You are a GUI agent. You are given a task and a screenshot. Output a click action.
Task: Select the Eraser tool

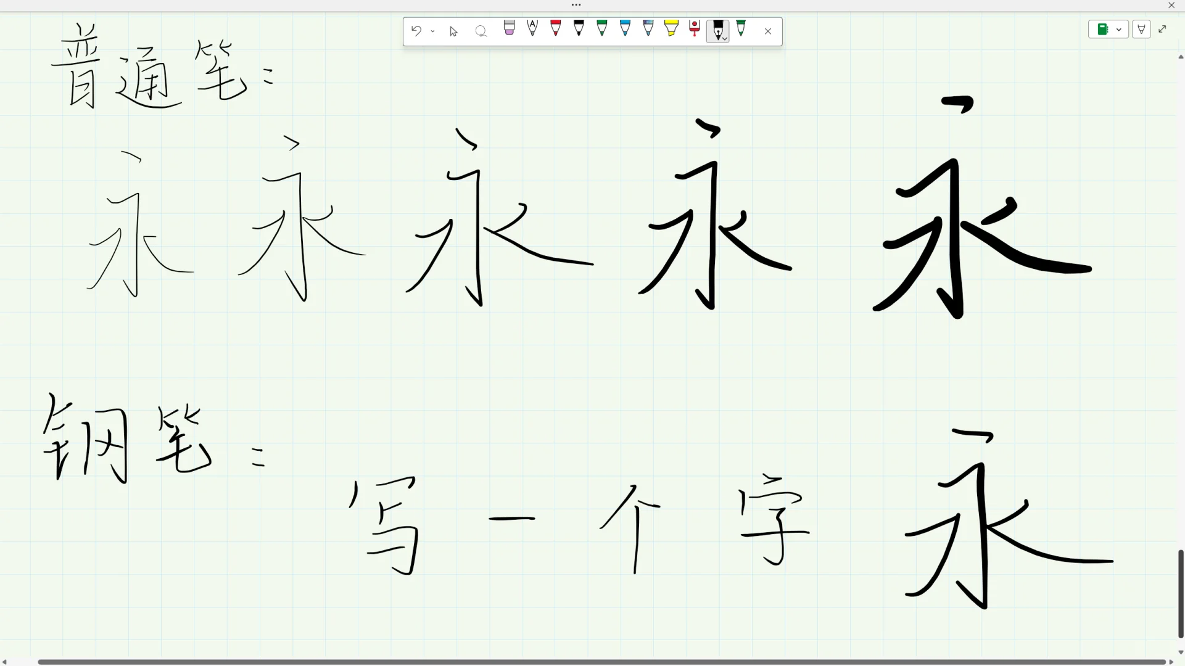509,30
